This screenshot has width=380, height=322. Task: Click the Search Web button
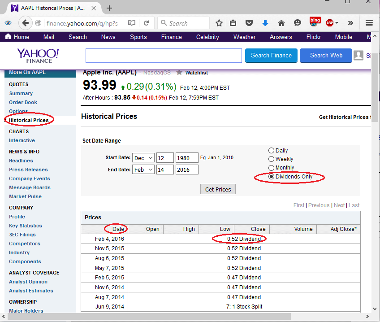pos(326,55)
